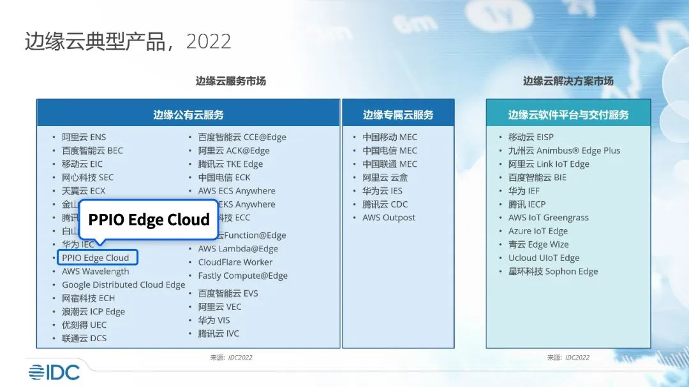
Task: Select the 中国电信 MEC entry
Action: pos(390,151)
